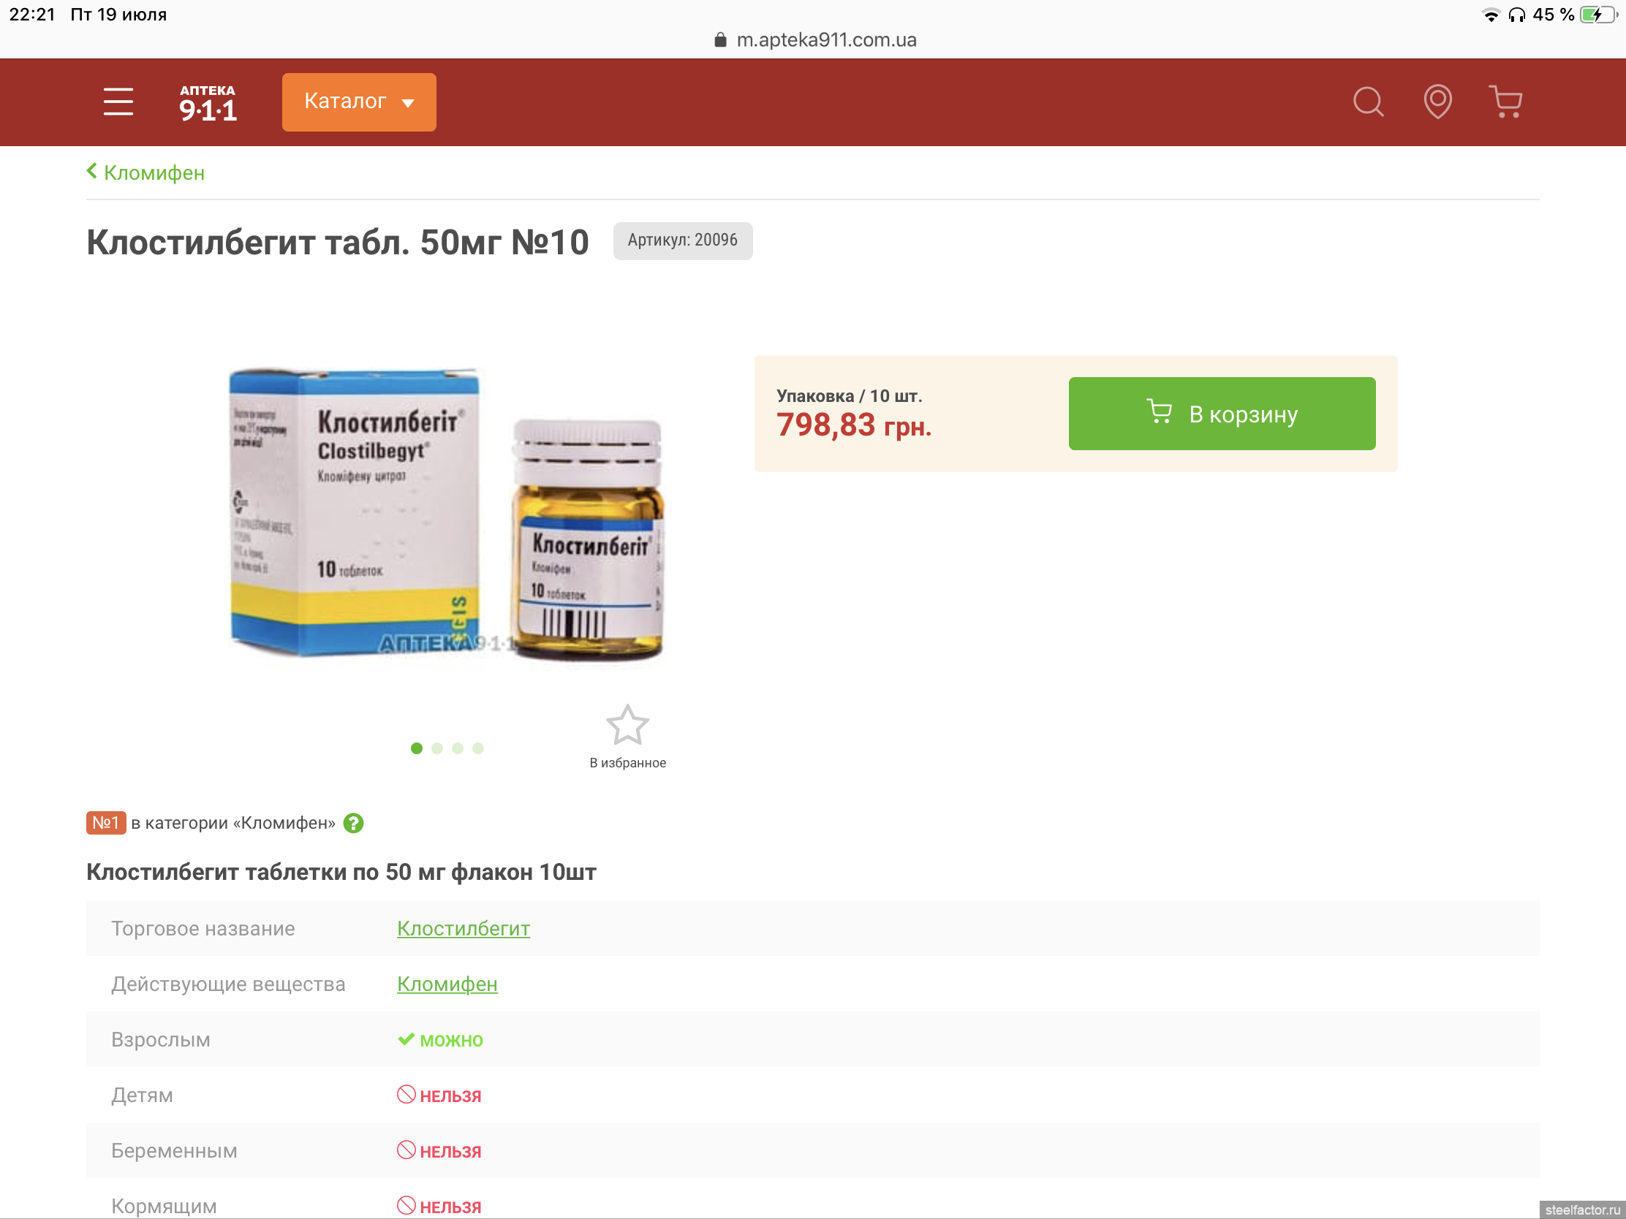Open the Кломифен active substance link

[447, 984]
